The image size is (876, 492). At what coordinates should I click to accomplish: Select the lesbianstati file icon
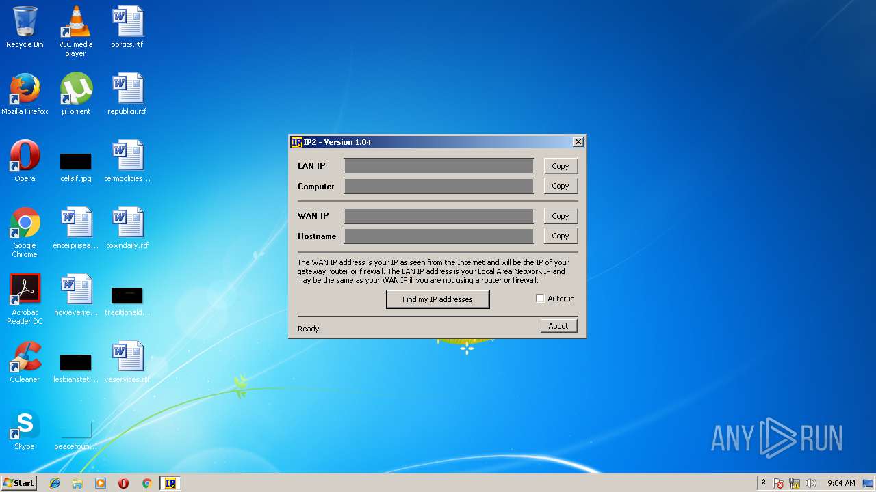[x=75, y=368]
